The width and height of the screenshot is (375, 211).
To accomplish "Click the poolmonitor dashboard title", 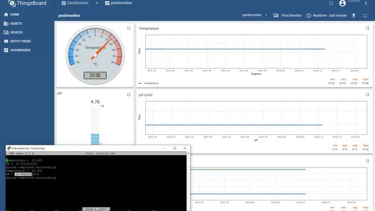I will coord(69,16).
